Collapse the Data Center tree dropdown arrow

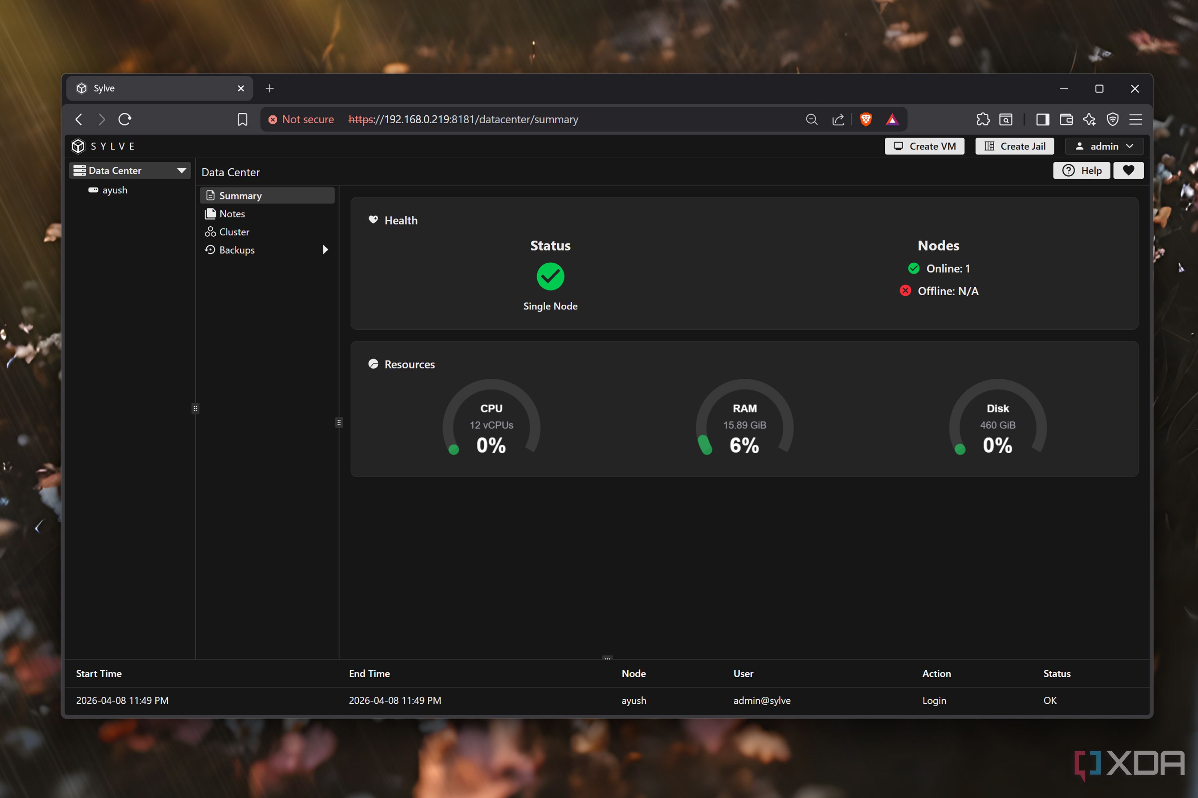tap(181, 170)
